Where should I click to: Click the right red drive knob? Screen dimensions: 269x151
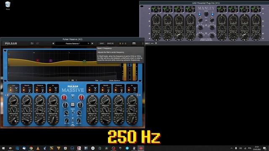(81, 97)
